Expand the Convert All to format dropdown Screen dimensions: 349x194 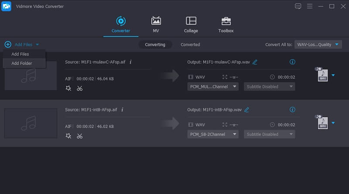pos(318,44)
